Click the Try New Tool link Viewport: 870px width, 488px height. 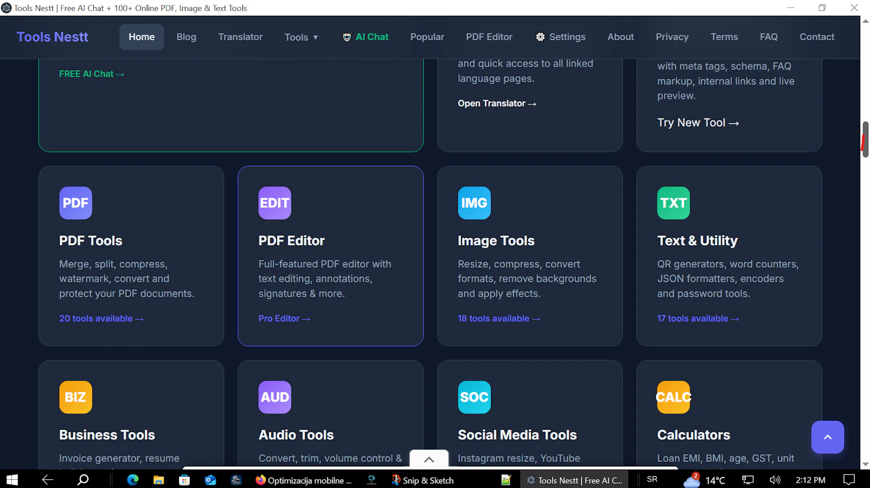coord(698,123)
